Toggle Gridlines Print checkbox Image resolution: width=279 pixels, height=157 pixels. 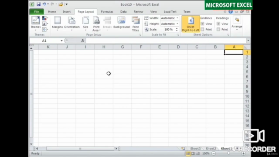[x=202, y=29]
